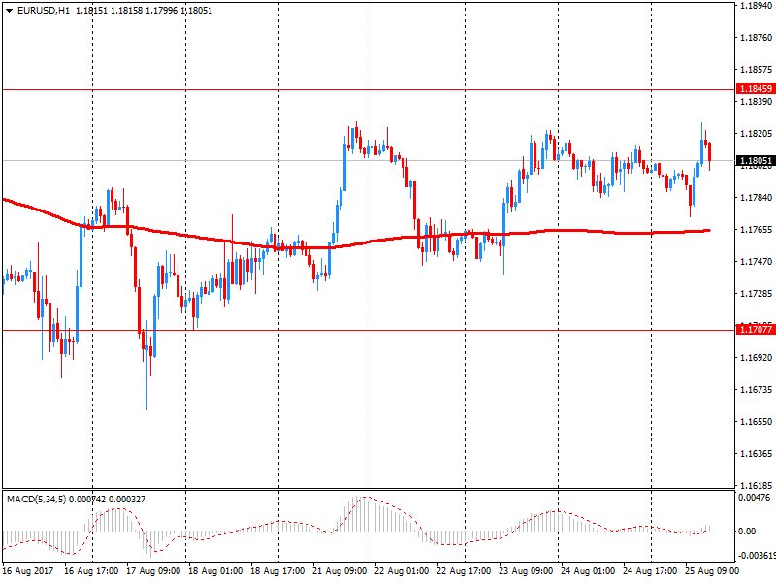The image size is (776, 582).
Task: Click MACD scale value -0.003619
Action: click(757, 555)
